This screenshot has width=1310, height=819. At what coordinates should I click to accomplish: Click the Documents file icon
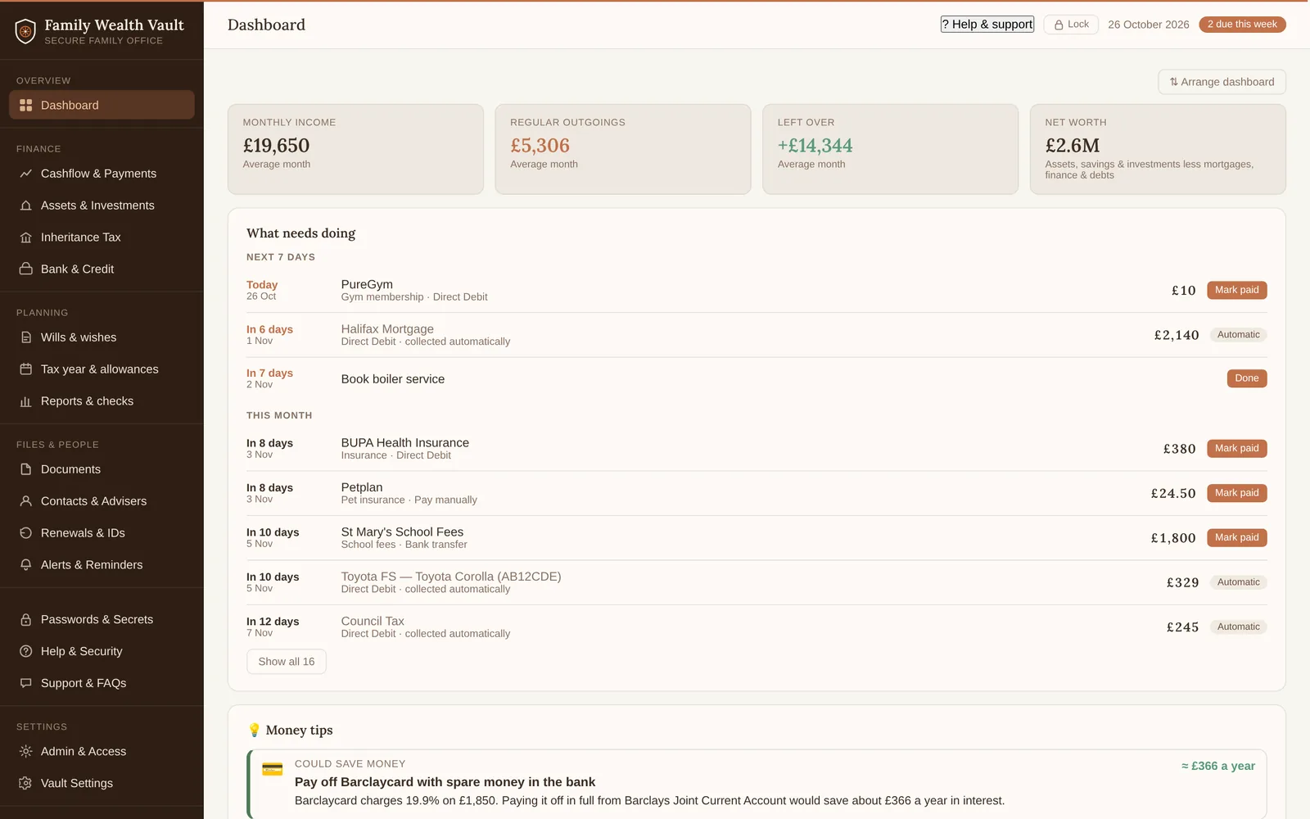pos(25,469)
